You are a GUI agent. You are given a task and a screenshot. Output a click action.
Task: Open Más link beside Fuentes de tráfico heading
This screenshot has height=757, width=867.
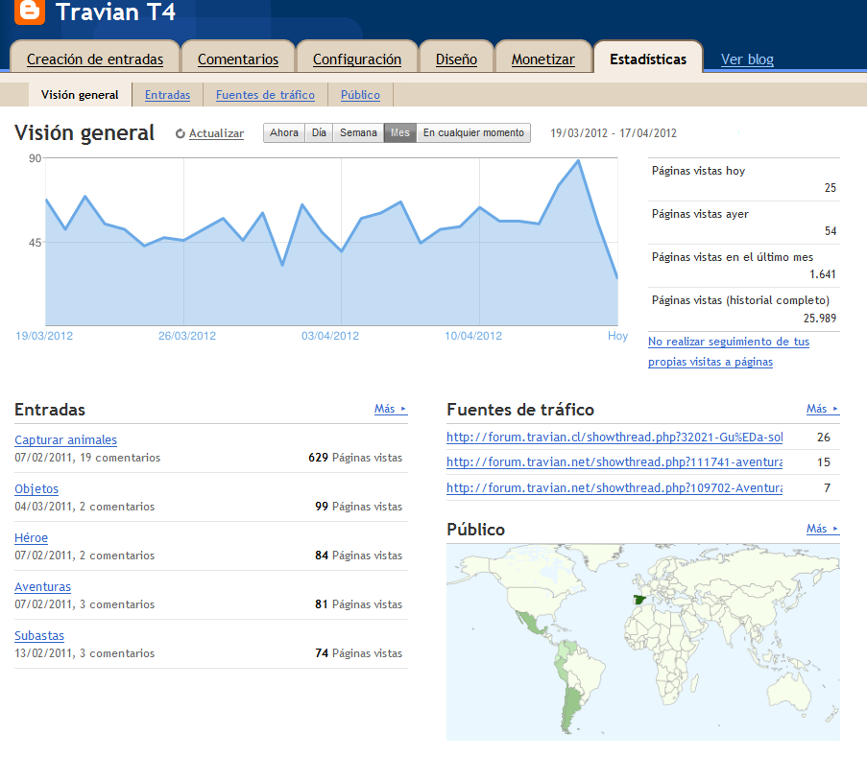click(x=822, y=409)
